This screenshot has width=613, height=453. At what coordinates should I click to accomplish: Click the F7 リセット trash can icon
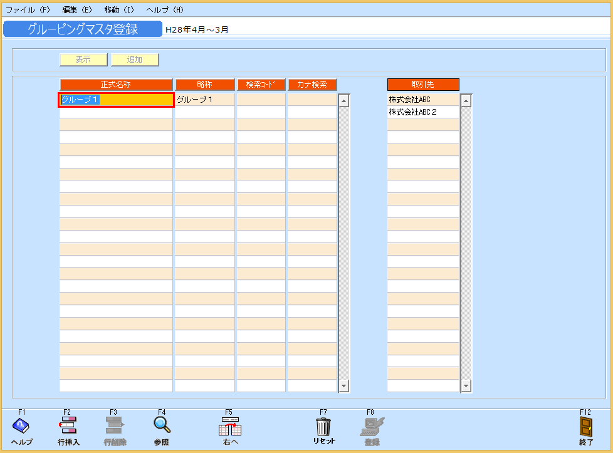pyautogui.click(x=323, y=426)
